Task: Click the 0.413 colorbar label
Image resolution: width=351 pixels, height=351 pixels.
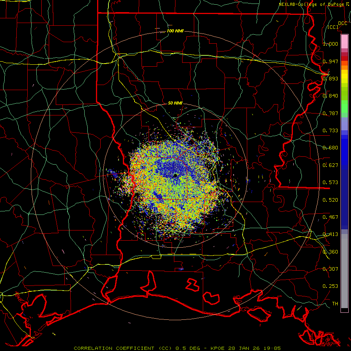Action: tap(330, 234)
